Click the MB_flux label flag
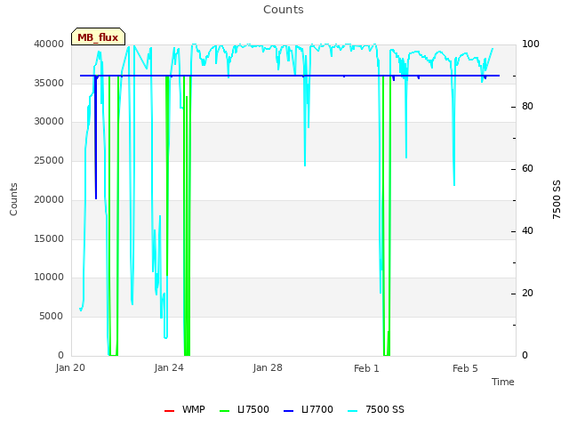Screen dimensions: 569x427 (98, 36)
